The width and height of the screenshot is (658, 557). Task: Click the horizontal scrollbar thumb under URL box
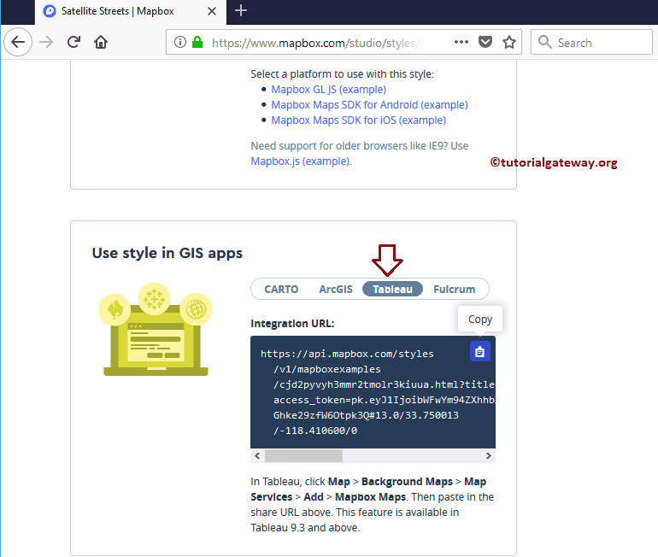303,456
